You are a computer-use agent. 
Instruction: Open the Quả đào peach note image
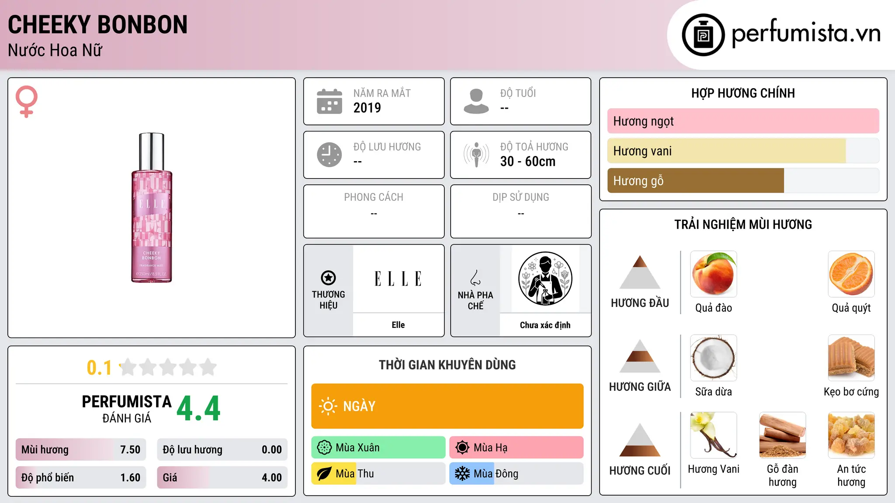tap(714, 274)
